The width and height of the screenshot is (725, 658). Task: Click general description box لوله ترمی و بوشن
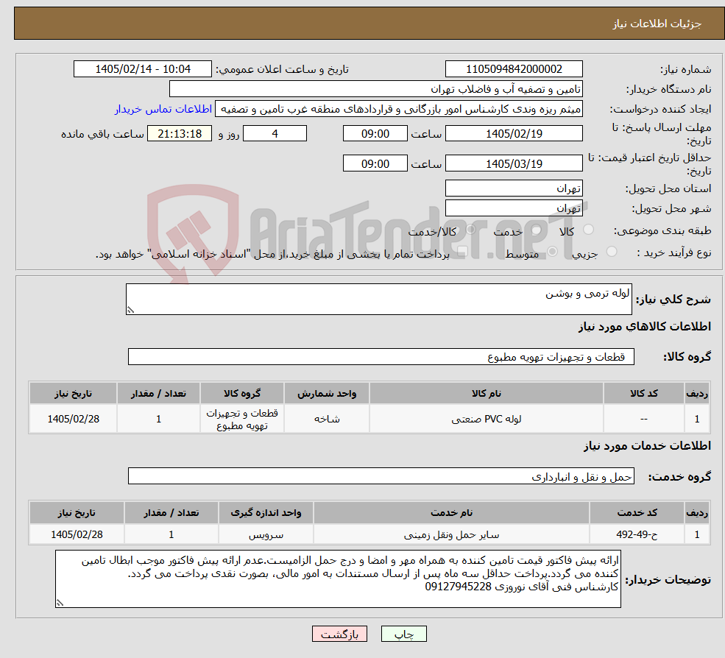click(x=378, y=299)
